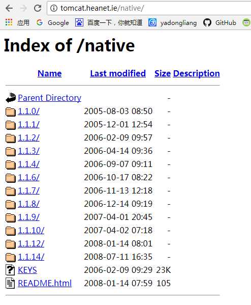Click the folder icon for 1.1.8/
Viewport: 251px width, 305px height.
click(11, 204)
